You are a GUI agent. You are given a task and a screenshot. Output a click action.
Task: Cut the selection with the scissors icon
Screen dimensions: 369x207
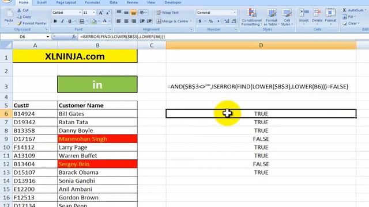(x=19, y=10)
